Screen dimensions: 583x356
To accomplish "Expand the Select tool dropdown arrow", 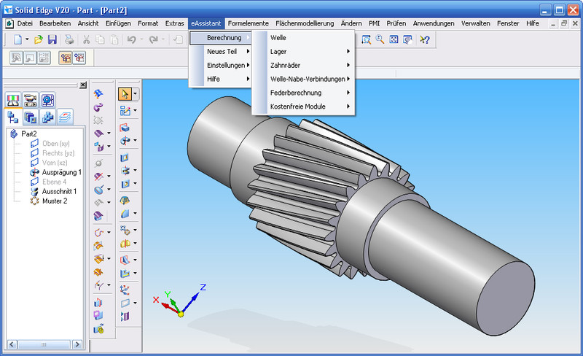I will [136, 94].
